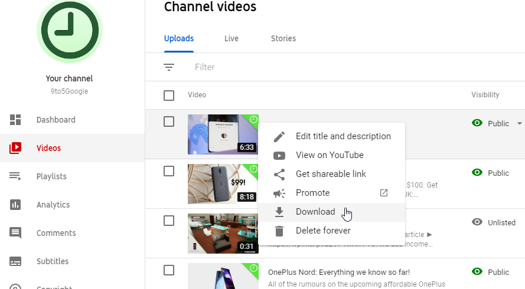Expand the Public visibility dropdown arrow
This screenshot has height=289, width=525.
[519, 123]
